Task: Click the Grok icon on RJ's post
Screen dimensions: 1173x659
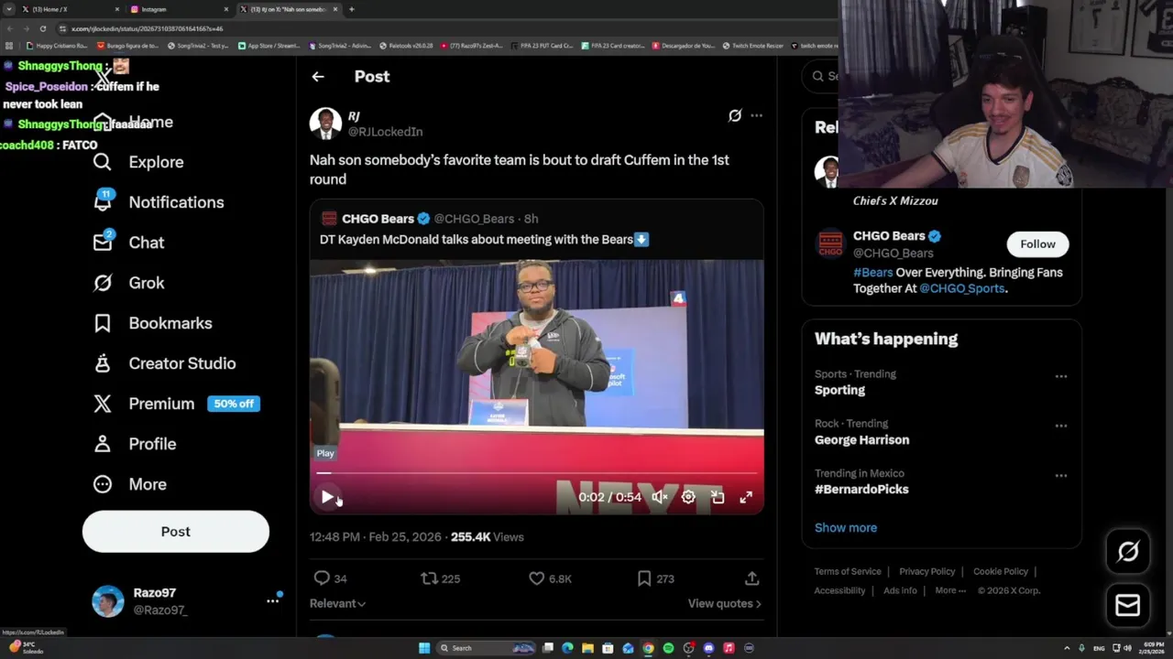Action: click(735, 115)
